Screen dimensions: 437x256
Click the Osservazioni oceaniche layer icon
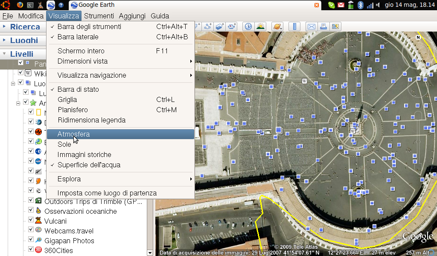(38, 211)
